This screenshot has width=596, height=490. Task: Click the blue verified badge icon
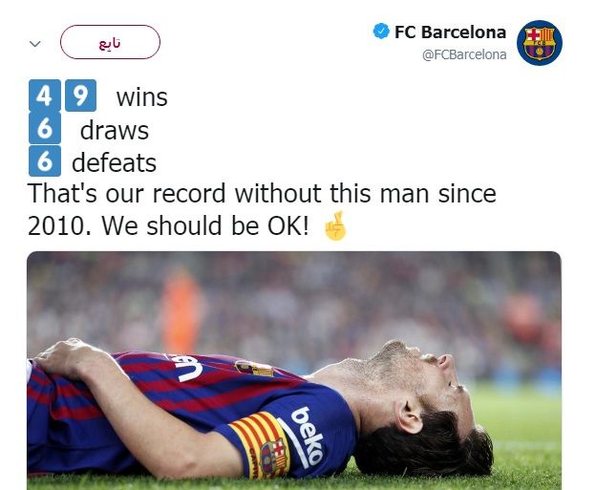[x=381, y=32]
